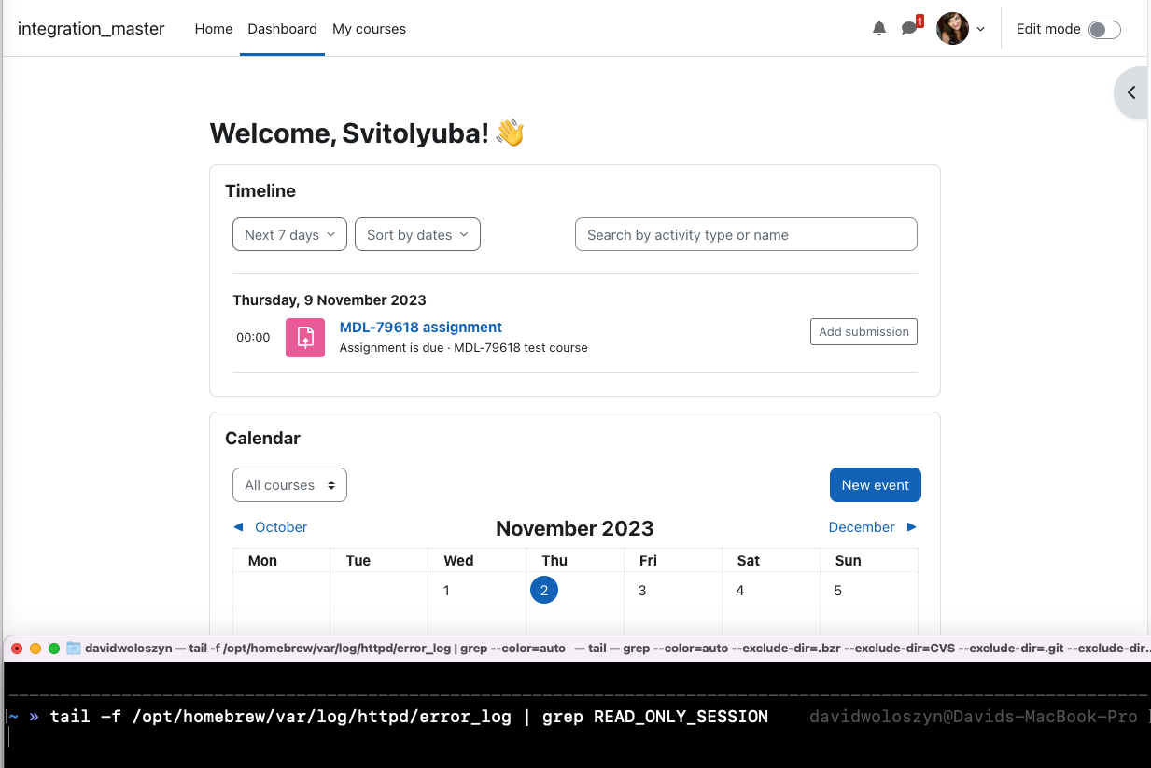Open the All courses calendar dropdown
The width and height of the screenshot is (1151, 768).
pyautogui.click(x=289, y=485)
